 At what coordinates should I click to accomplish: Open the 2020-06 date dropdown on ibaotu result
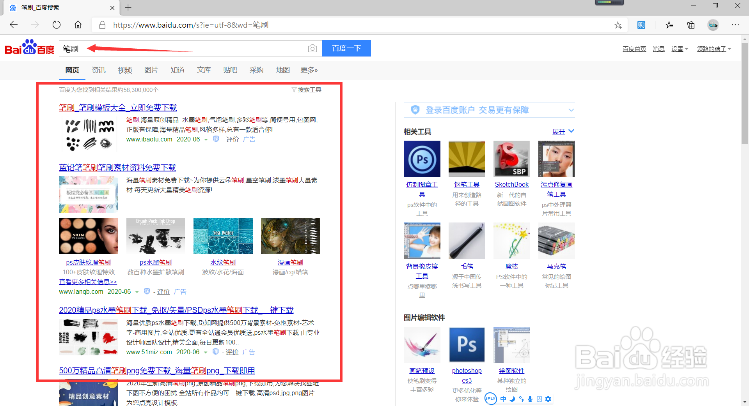(206, 139)
